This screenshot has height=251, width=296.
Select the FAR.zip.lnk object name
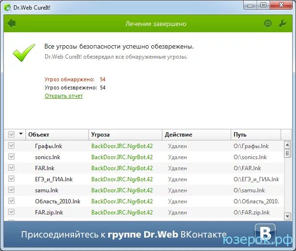[49, 213]
